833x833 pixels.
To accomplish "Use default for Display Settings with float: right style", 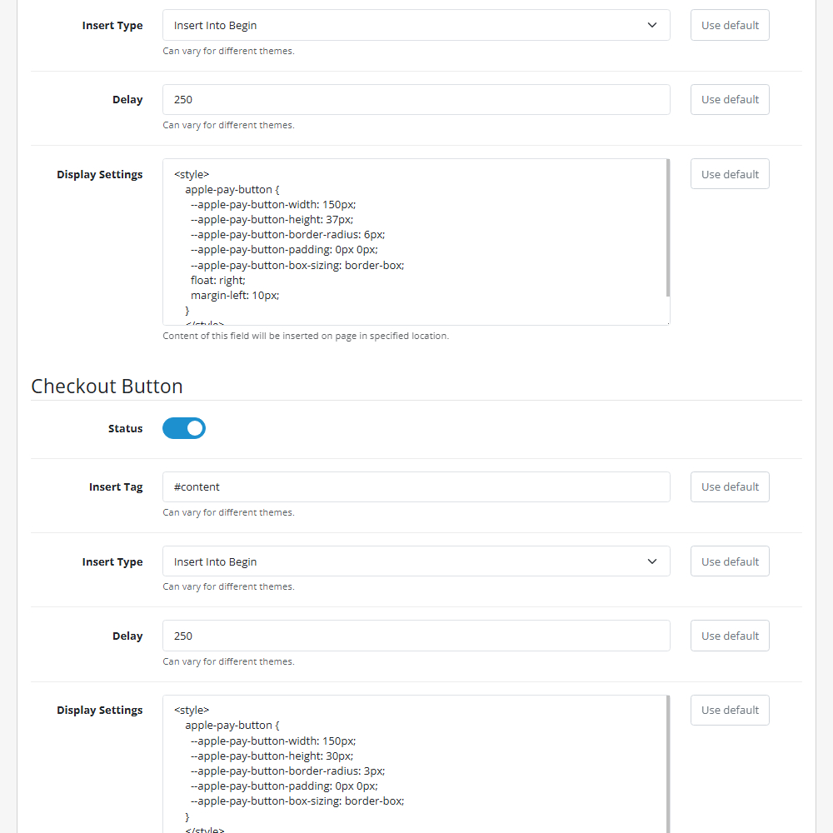I will (x=730, y=174).
